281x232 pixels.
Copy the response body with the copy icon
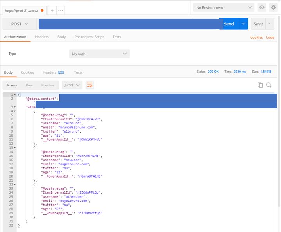[x=260, y=85]
